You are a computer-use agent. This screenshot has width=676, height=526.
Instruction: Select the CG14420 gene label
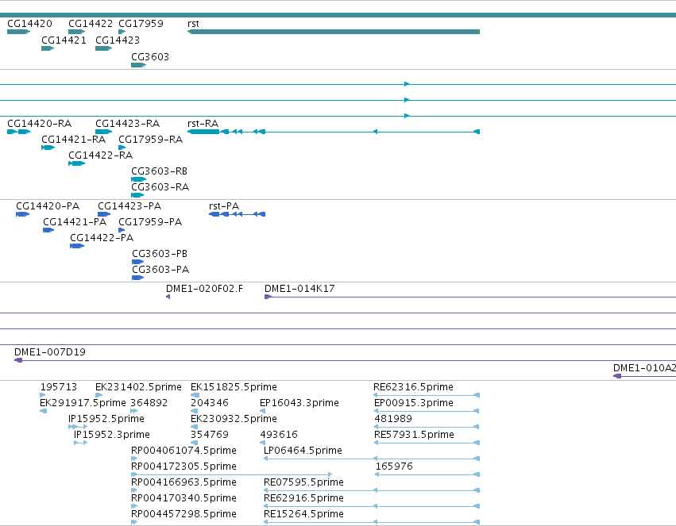(29, 24)
